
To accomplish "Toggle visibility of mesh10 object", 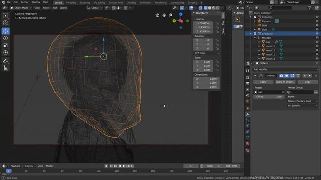I will point(317,46).
